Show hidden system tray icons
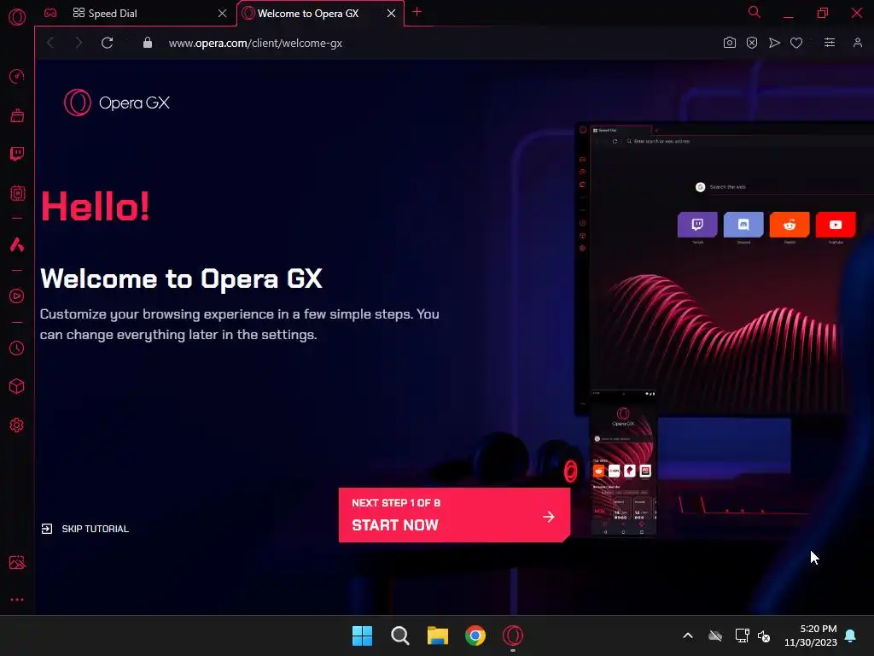Viewport: 874px width, 656px height. [x=688, y=635]
